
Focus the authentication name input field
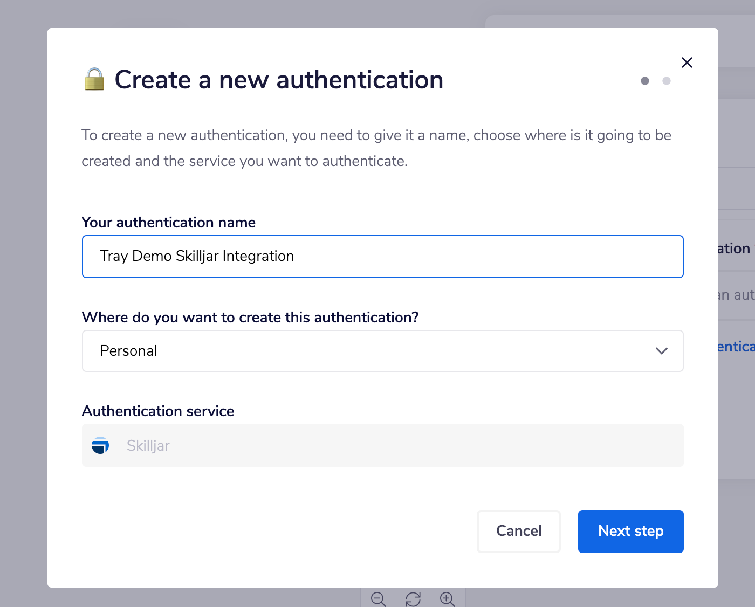(382, 257)
